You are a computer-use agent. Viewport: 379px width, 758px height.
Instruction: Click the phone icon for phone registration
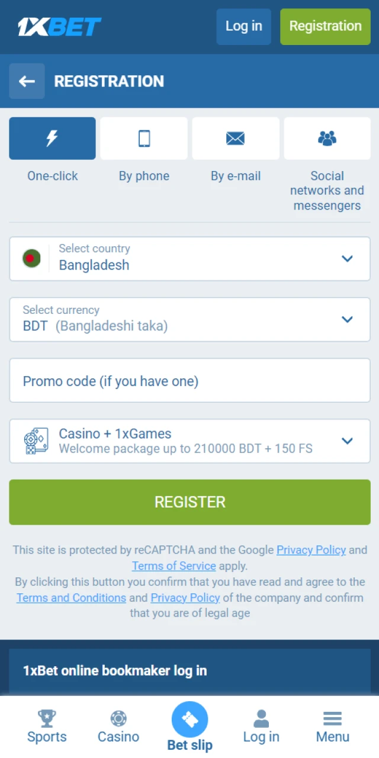144,138
